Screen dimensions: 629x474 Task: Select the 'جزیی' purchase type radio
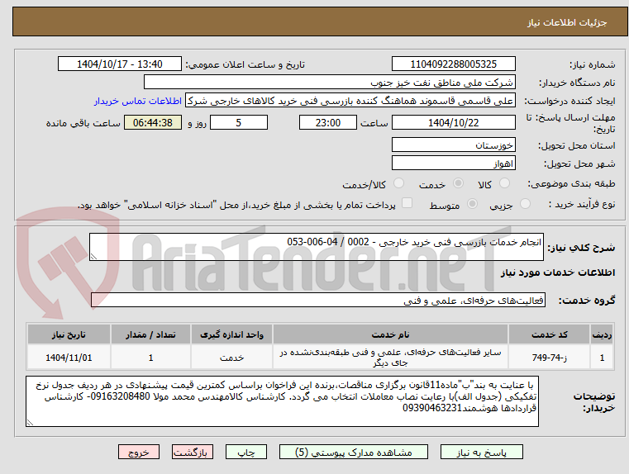[x=525, y=203]
